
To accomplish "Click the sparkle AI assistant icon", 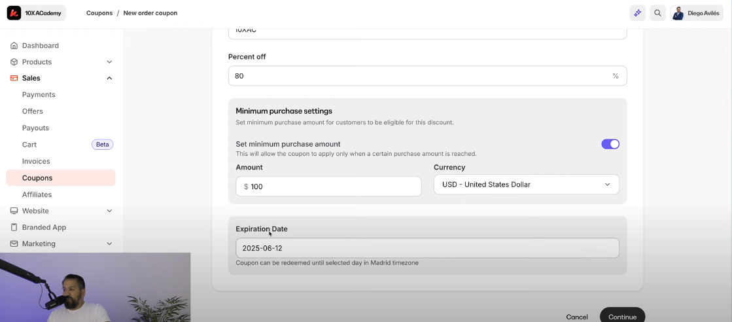I will (x=637, y=13).
